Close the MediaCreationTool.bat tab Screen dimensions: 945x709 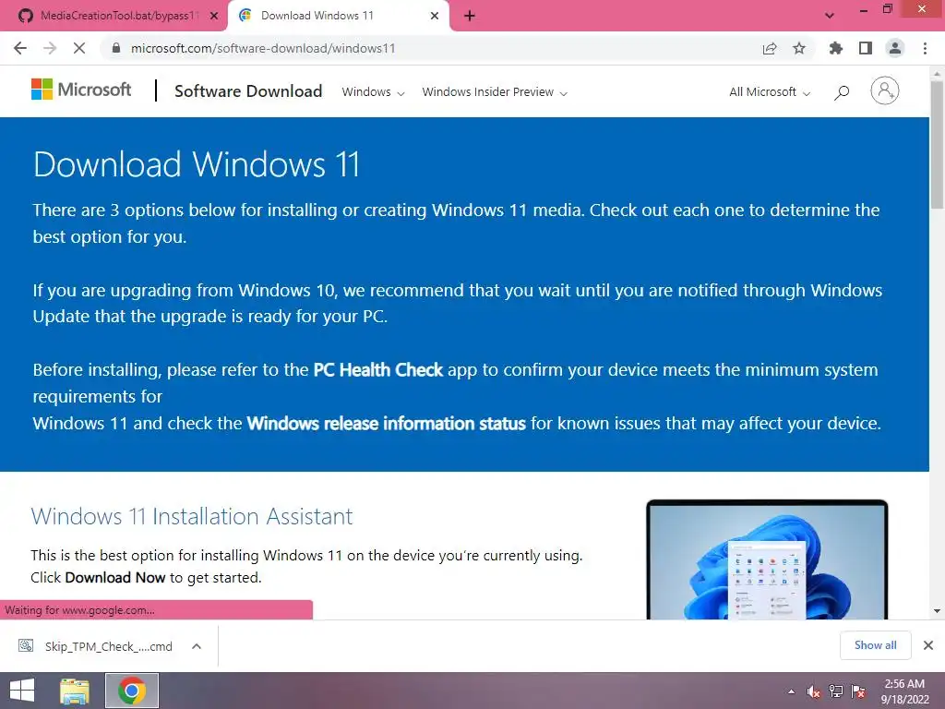tap(214, 17)
